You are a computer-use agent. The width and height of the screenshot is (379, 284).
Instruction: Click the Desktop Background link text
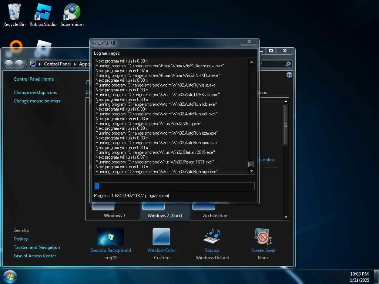click(x=110, y=250)
